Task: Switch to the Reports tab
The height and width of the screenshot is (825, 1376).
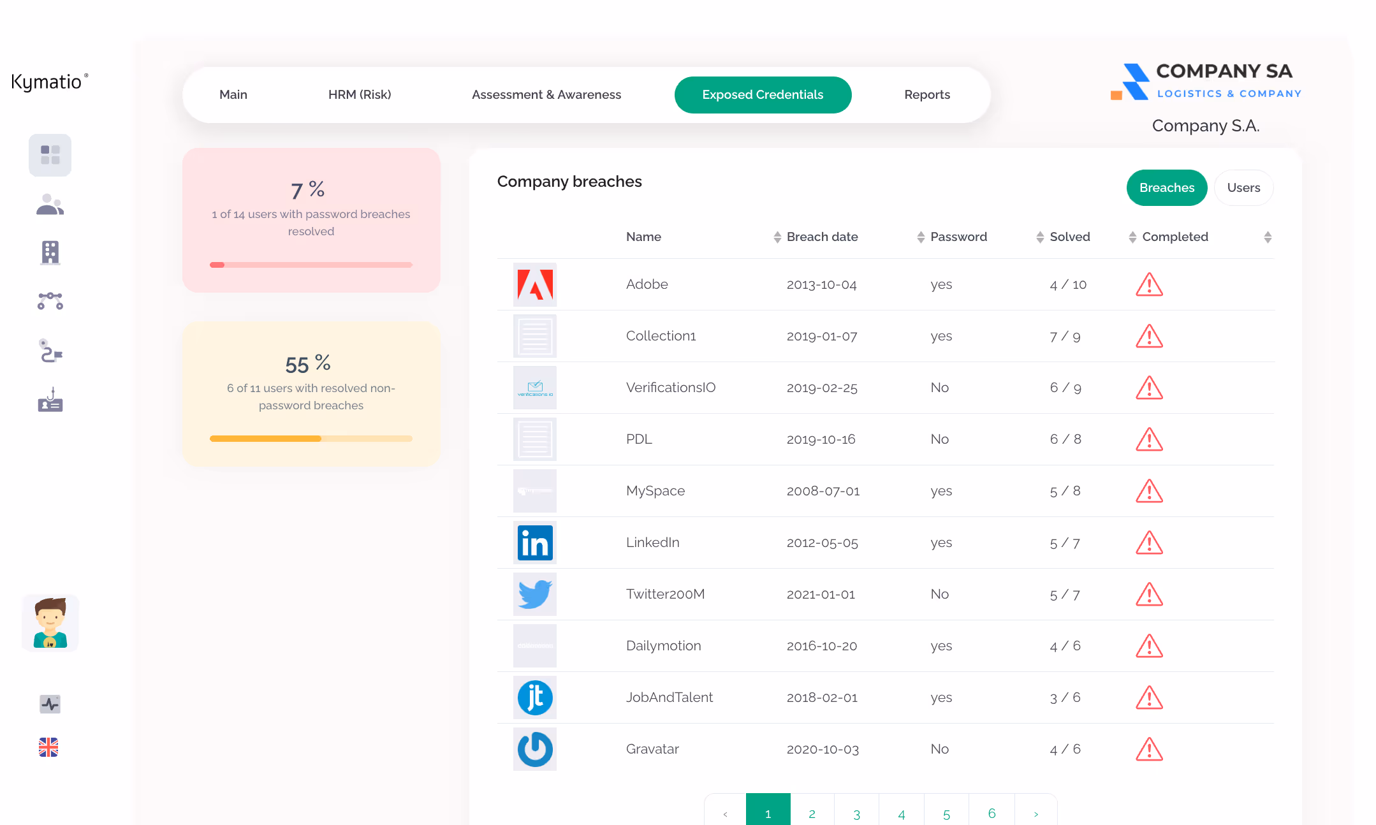Action: (926, 94)
